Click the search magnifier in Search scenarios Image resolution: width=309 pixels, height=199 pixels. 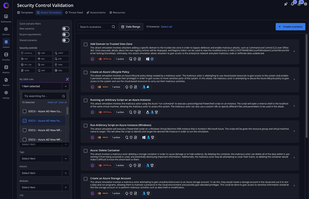pyautogui.click(x=113, y=27)
